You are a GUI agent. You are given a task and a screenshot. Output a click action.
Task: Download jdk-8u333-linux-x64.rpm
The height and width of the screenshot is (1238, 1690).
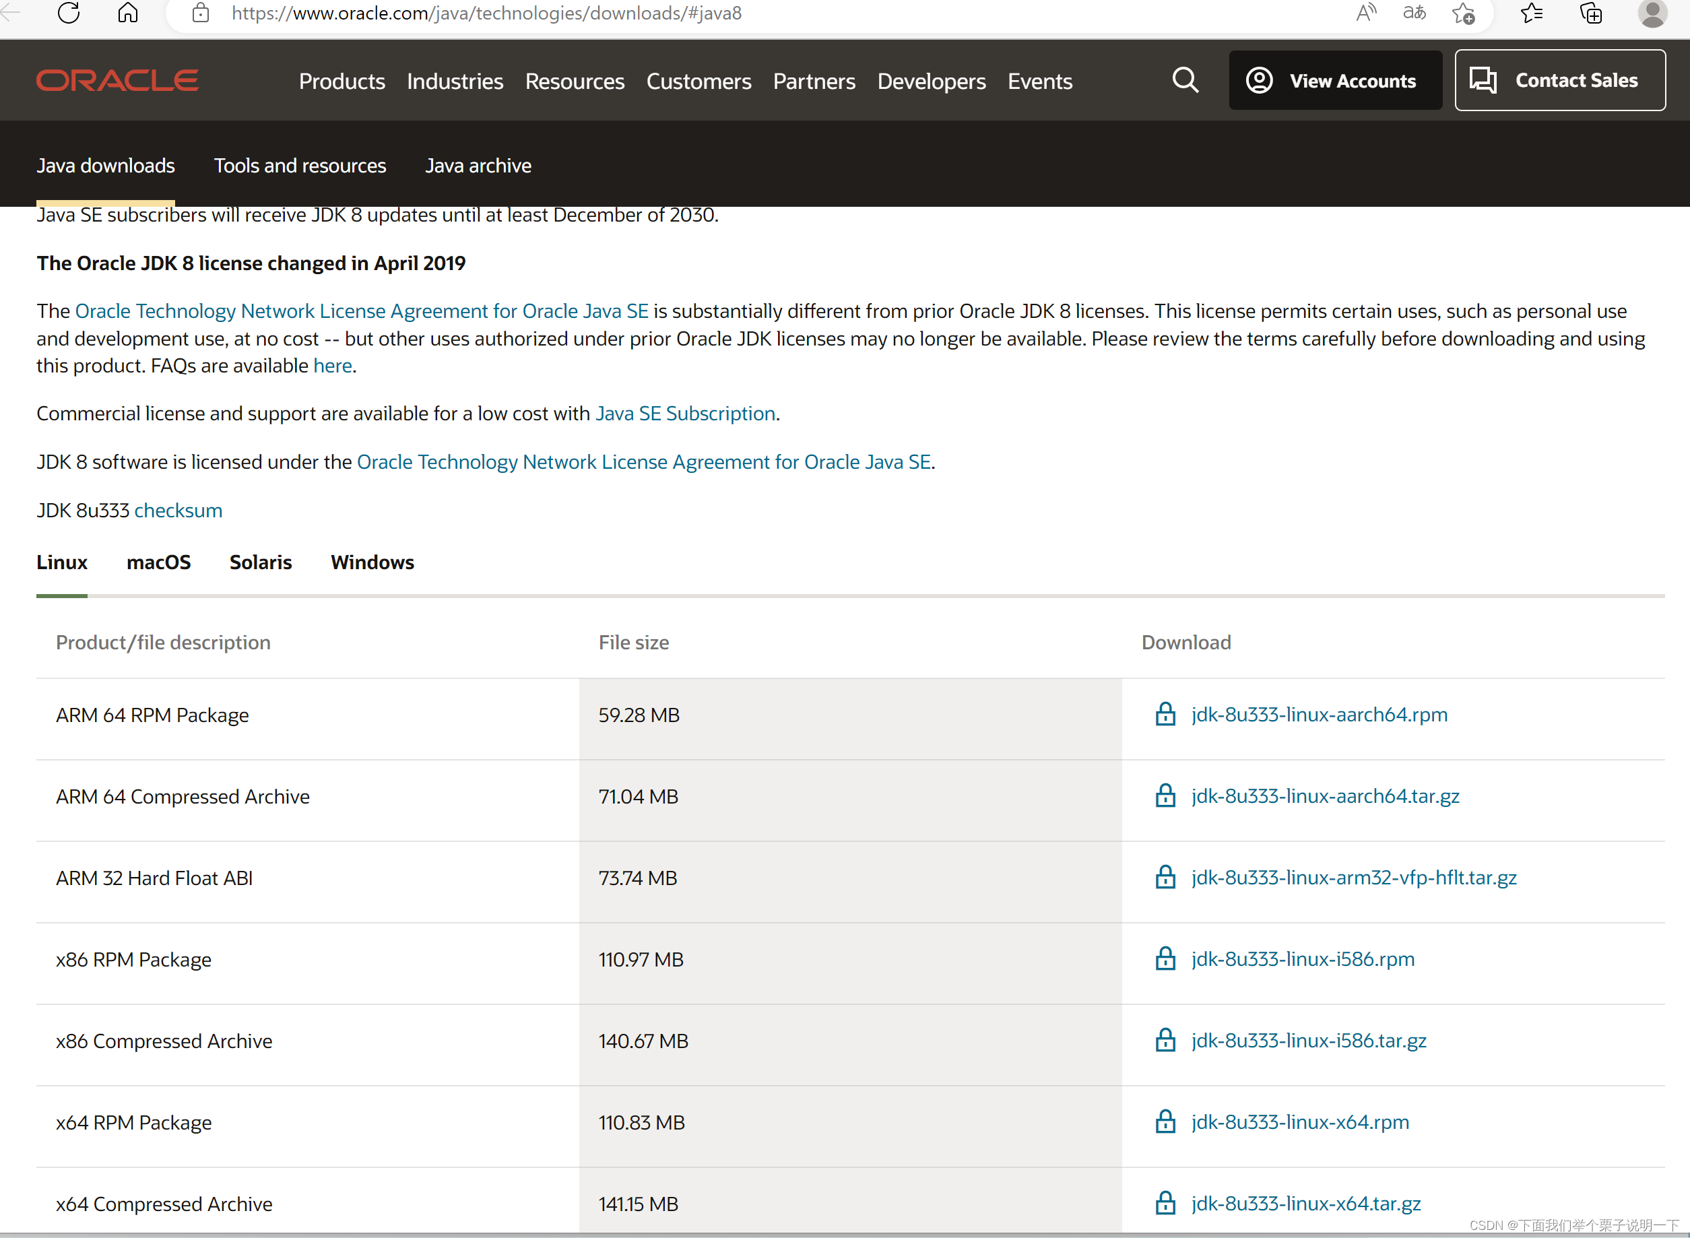[x=1299, y=1123]
